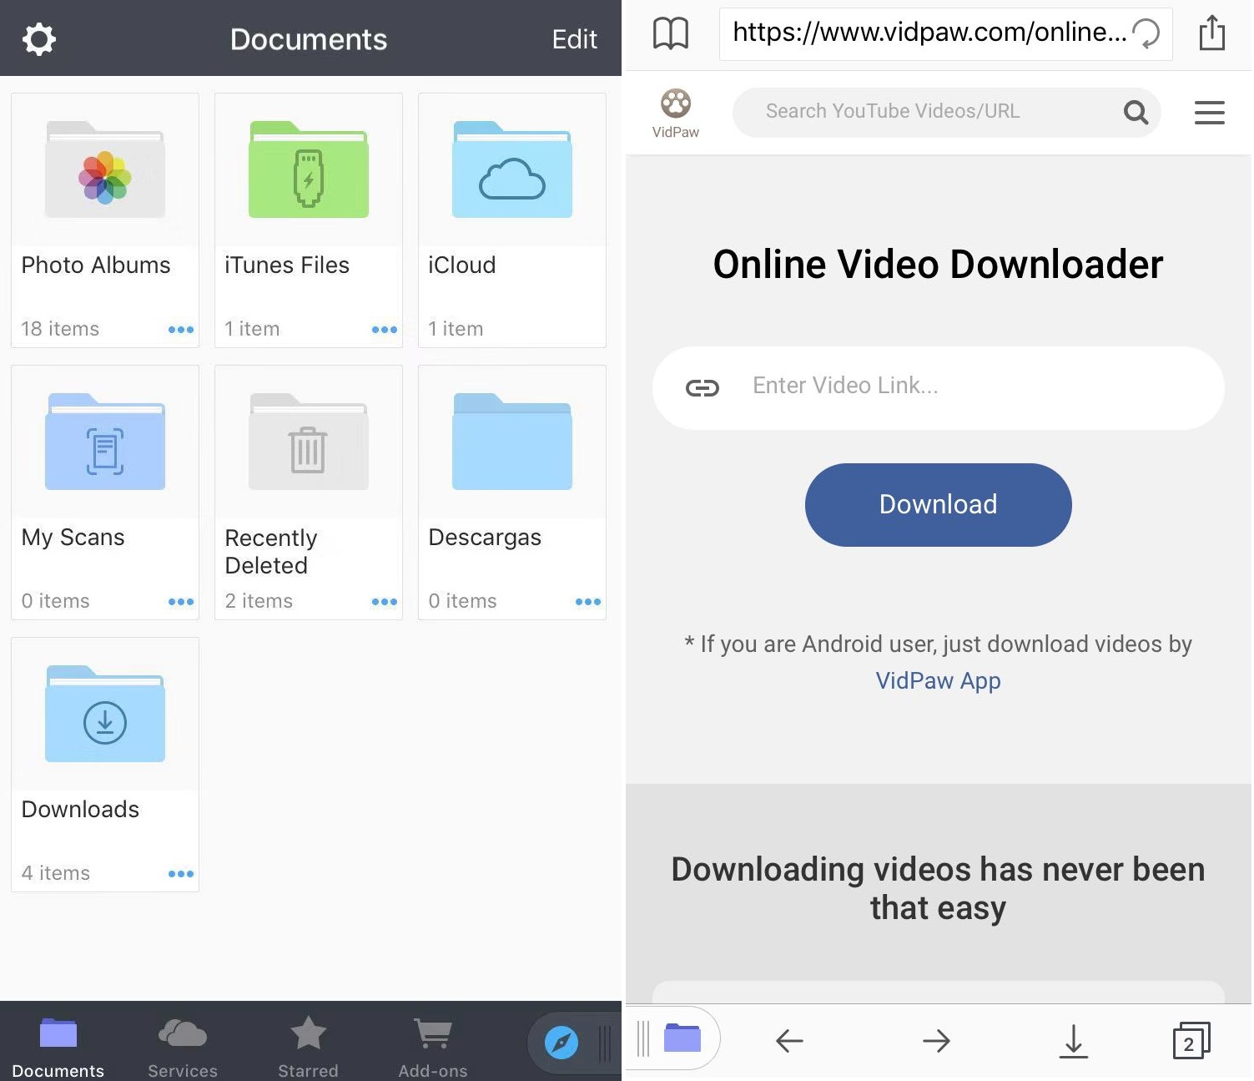The width and height of the screenshot is (1254, 1081).
Task: Tap the Documents title text
Action: 309,39
